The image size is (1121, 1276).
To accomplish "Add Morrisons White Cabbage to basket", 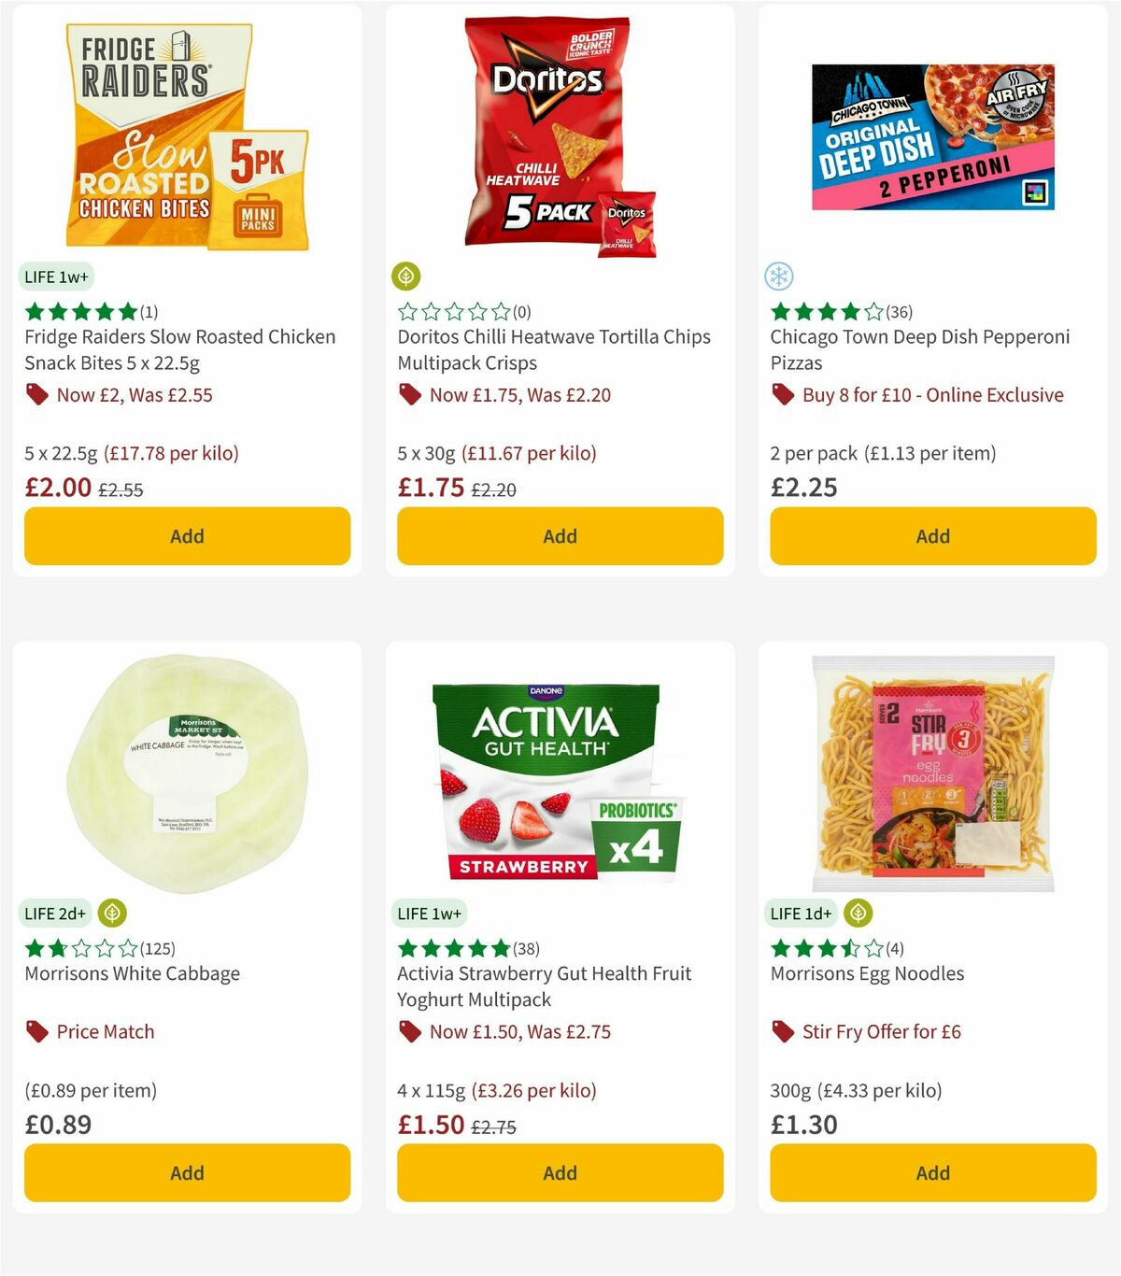I will point(187,1172).
